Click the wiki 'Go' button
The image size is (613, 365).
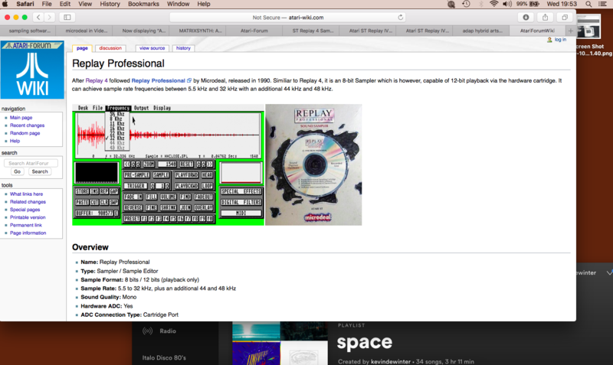click(17, 171)
